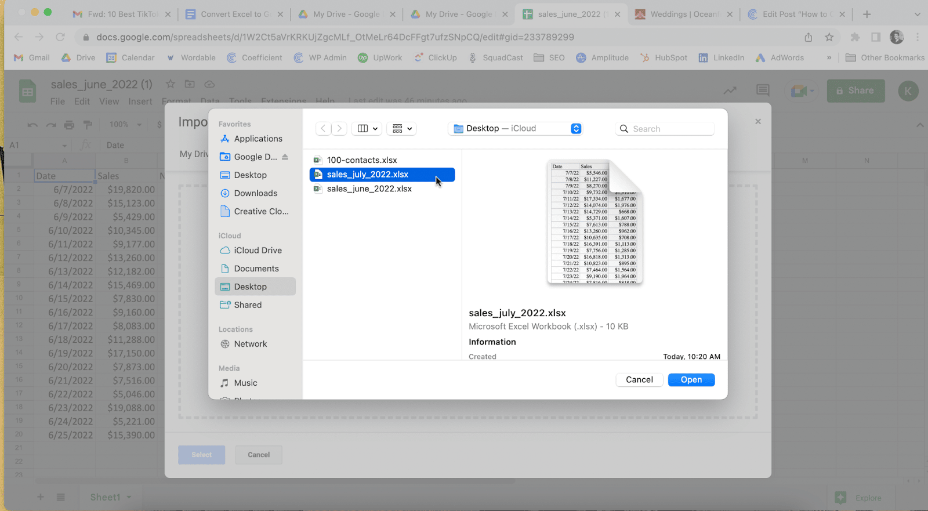Bookmark this page with star icon
Image resolution: width=928 pixels, height=511 pixels.
coord(829,37)
